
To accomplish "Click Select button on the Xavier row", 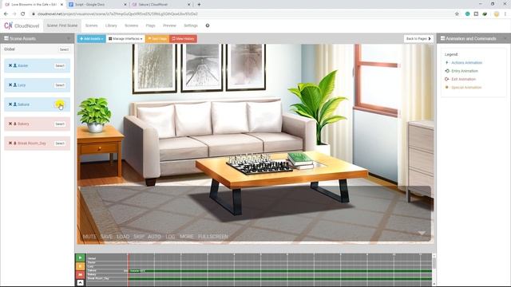I will tap(60, 65).
